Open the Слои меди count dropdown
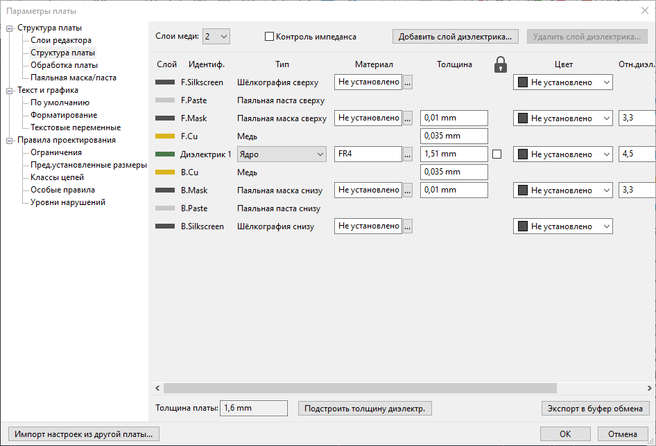Viewport: 656px width, 446px height. [x=216, y=37]
